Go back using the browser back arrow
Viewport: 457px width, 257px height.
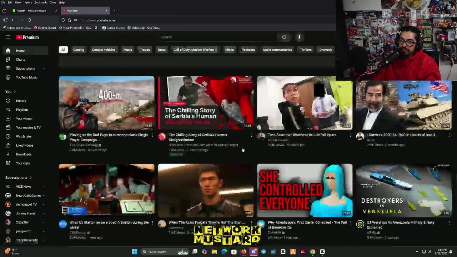click(x=13, y=20)
